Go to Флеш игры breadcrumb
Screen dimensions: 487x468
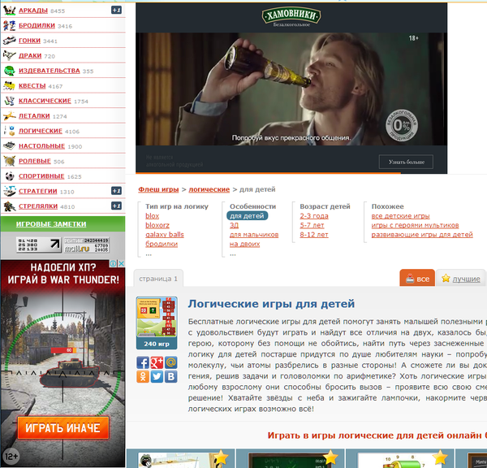click(x=158, y=189)
